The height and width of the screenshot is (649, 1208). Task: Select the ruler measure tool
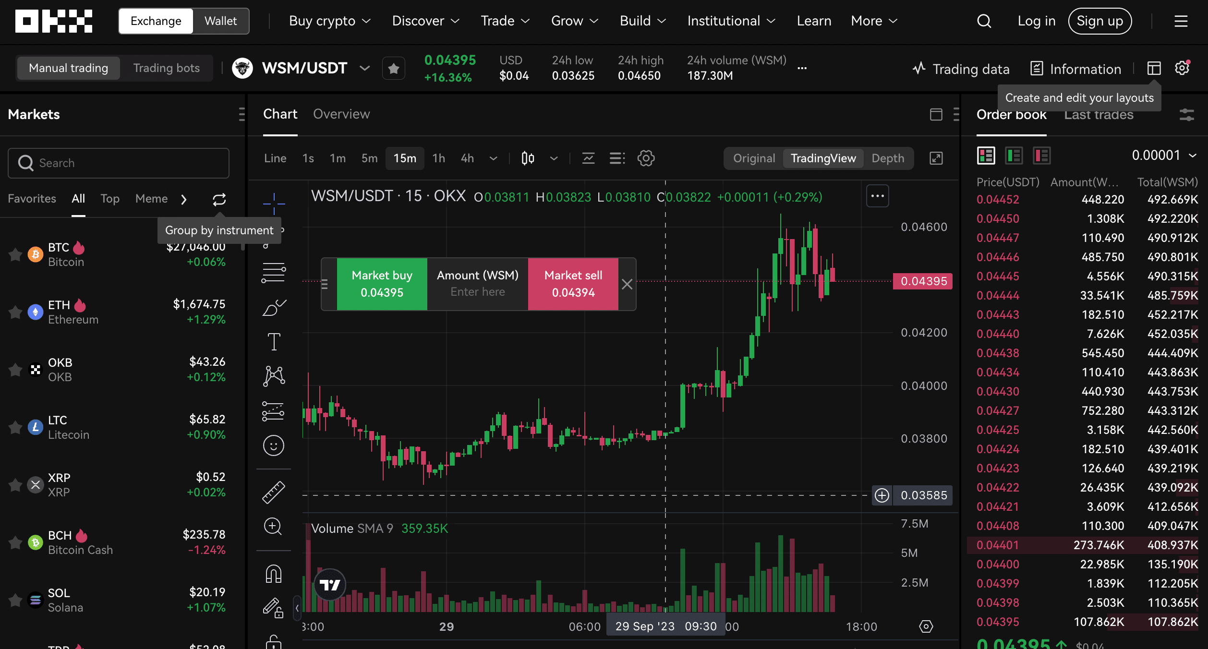point(274,493)
